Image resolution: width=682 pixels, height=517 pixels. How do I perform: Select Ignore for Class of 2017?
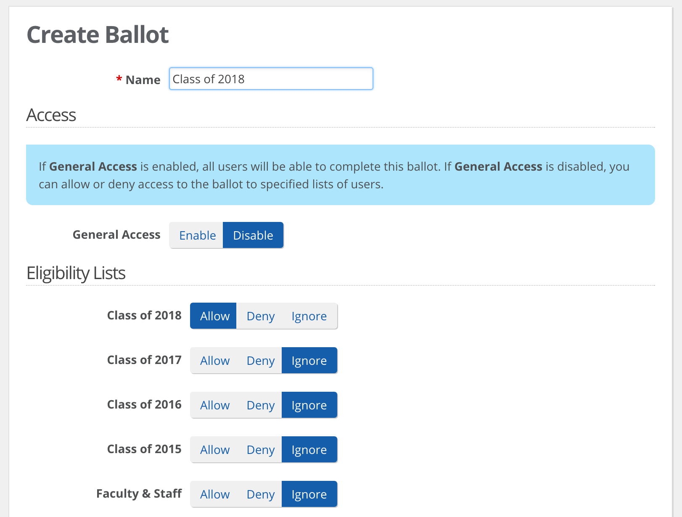click(x=309, y=360)
